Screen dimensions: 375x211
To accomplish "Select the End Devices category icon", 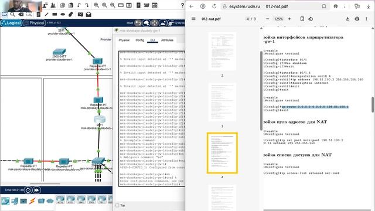I will pos(14,200).
